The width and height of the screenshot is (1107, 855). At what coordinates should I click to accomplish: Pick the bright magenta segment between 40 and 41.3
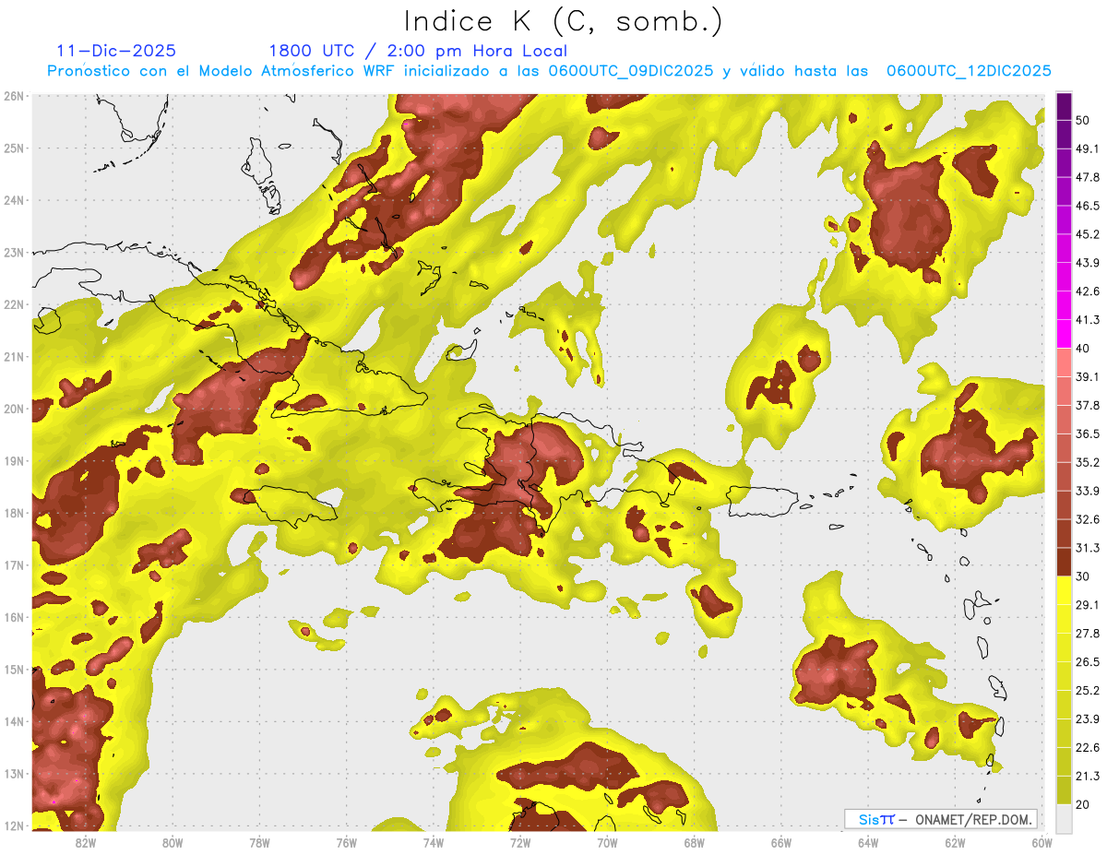coord(1064,334)
